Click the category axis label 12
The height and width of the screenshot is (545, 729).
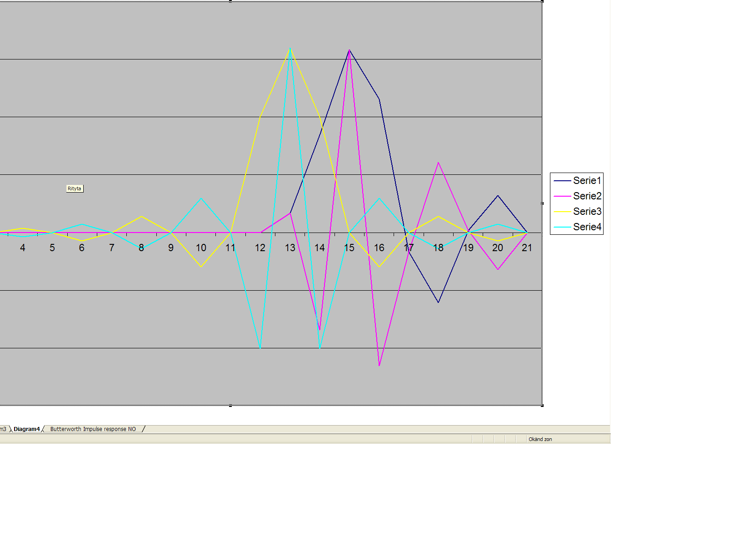[x=260, y=248]
